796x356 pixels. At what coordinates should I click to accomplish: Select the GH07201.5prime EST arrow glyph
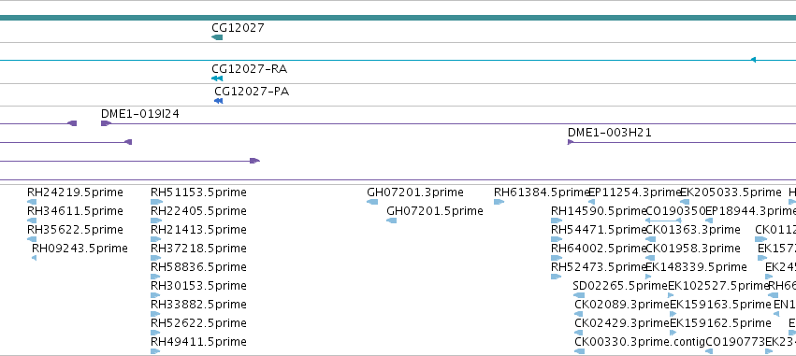[x=391, y=221]
